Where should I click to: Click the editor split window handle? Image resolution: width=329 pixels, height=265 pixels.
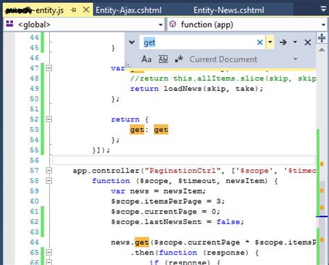tap(321, 37)
